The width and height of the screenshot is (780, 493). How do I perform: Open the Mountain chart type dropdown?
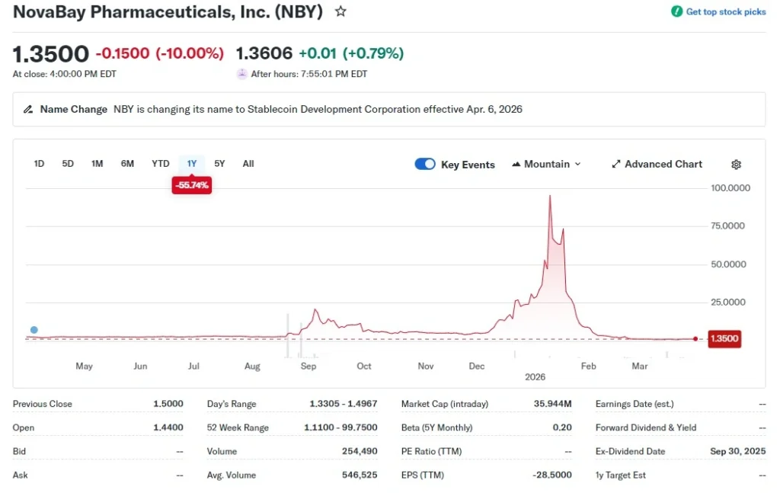pyautogui.click(x=547, y=164)
